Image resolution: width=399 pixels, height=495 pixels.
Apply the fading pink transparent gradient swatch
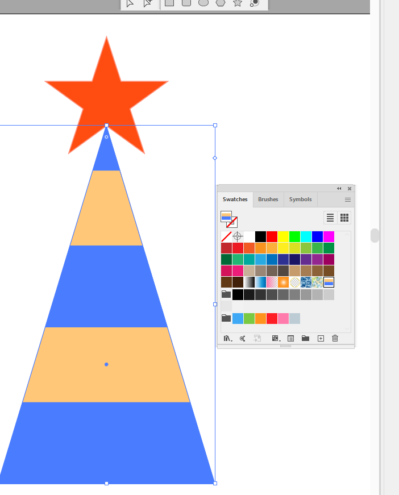click(x=272, y=282)
